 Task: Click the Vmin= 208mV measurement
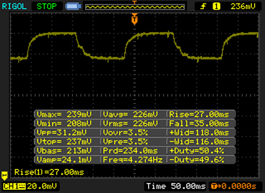pos(64,124)
